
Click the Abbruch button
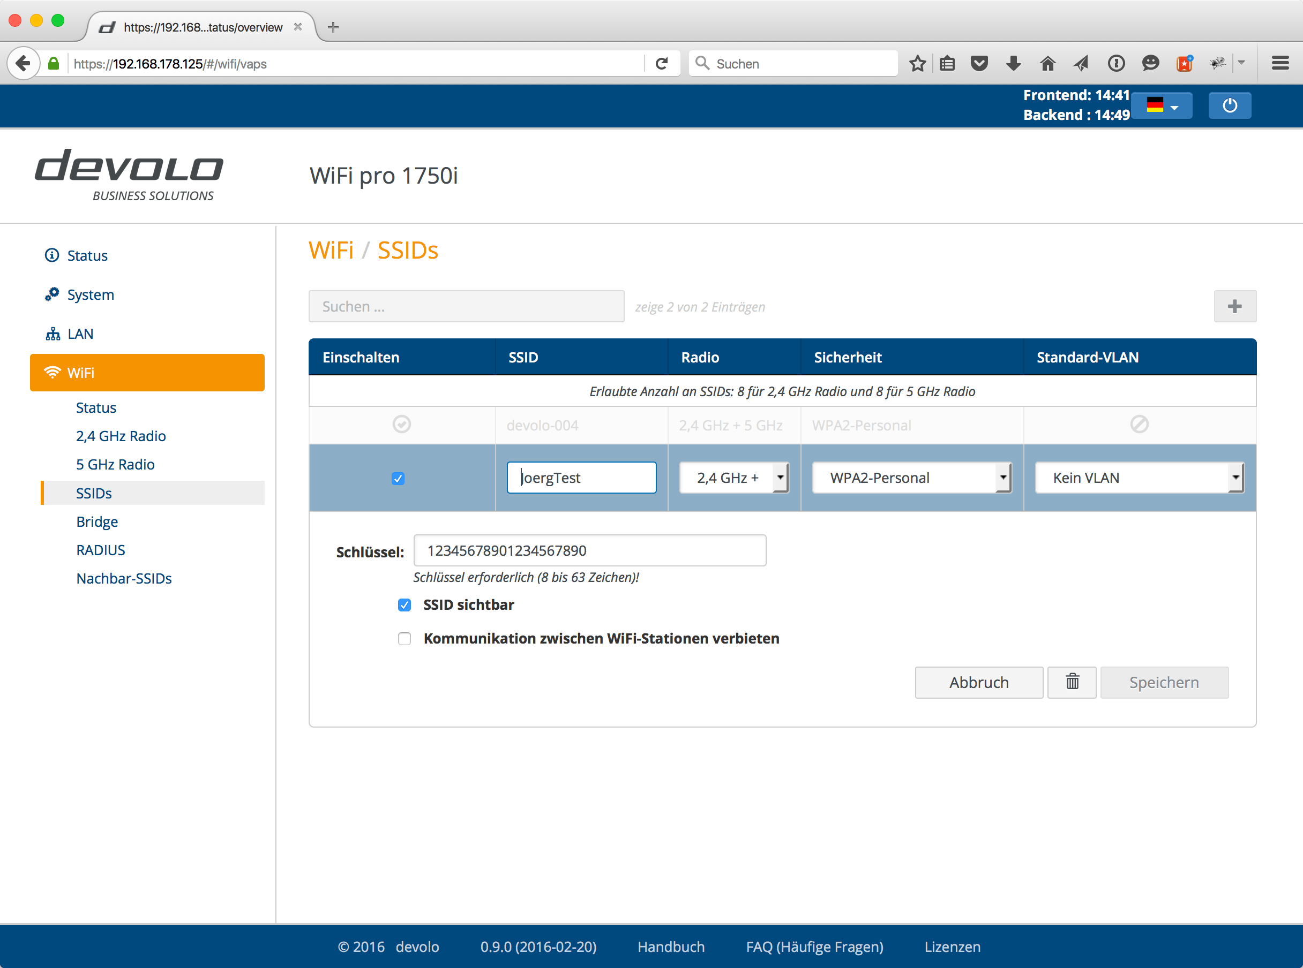979,682
